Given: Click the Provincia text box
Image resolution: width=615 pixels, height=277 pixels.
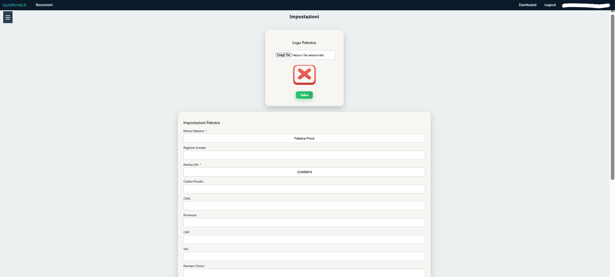Looking at the screenshot, I should point(304,223).
